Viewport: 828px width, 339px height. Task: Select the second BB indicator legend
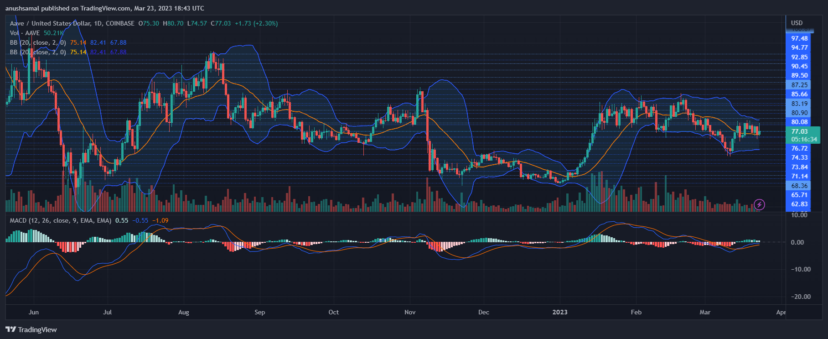click(x=38, y=52)
